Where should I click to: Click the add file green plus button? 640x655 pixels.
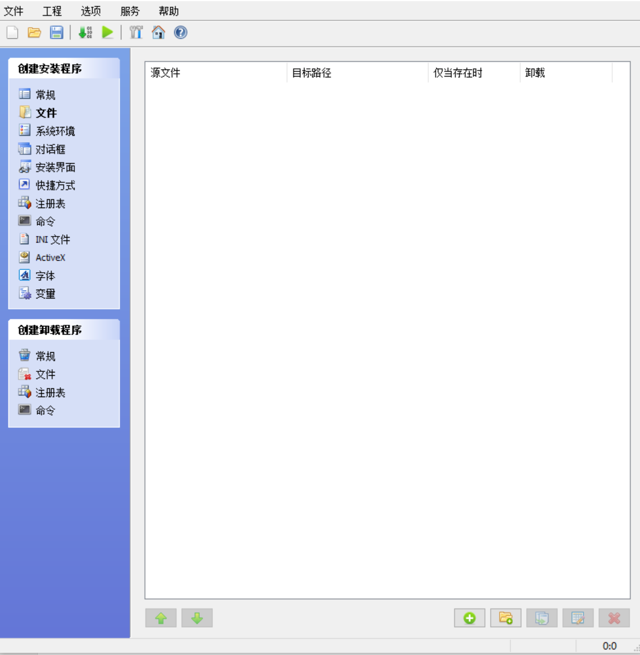point(470,618)
